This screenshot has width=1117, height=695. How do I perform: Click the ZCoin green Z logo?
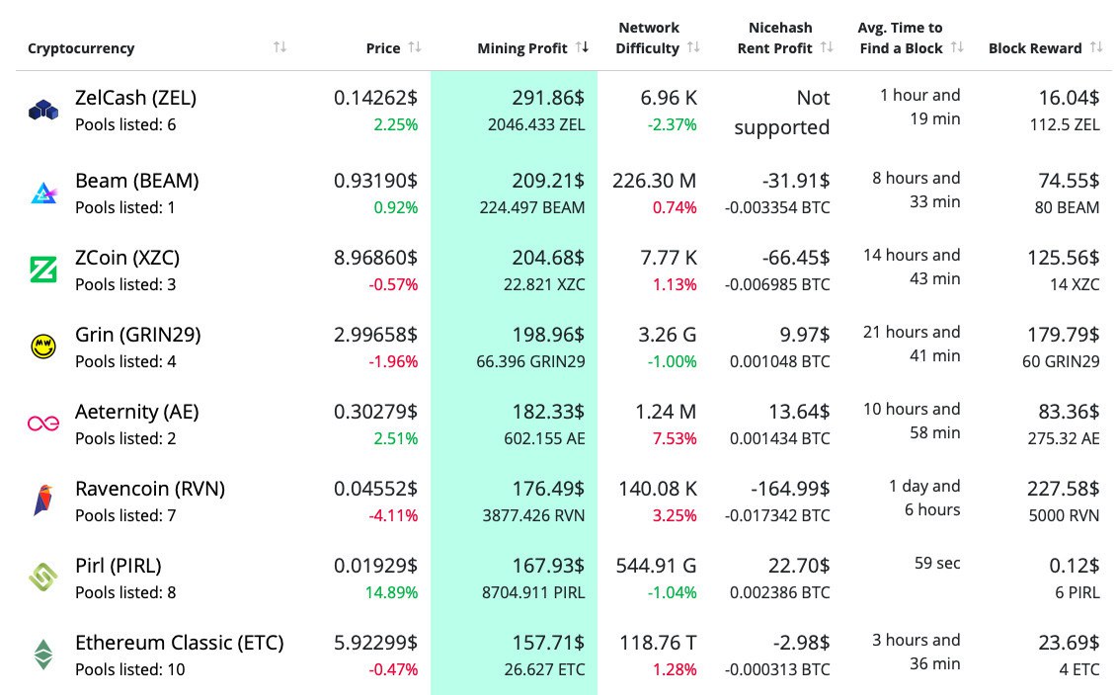click(43, 270)
